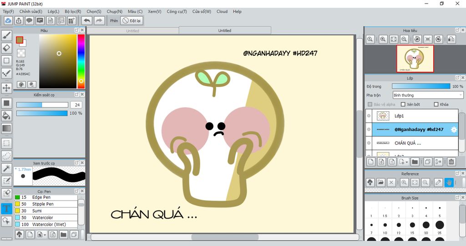The image size is (466, 246).
Task: Toggle visibility of @Nganhadayy #hd247 layer
Action: pyautogui.click(x=369, y=129)
